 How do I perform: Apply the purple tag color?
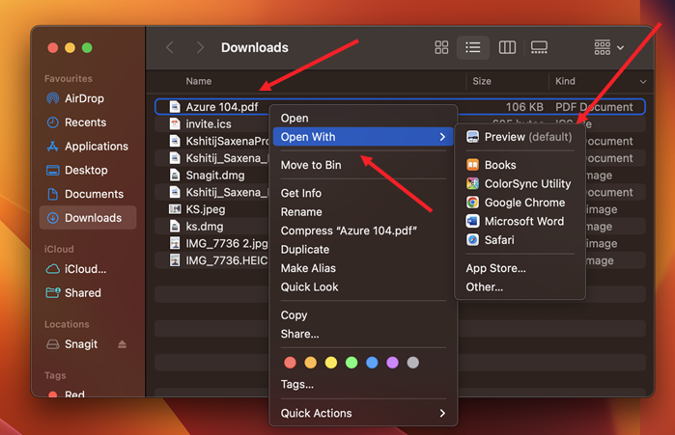392,363
